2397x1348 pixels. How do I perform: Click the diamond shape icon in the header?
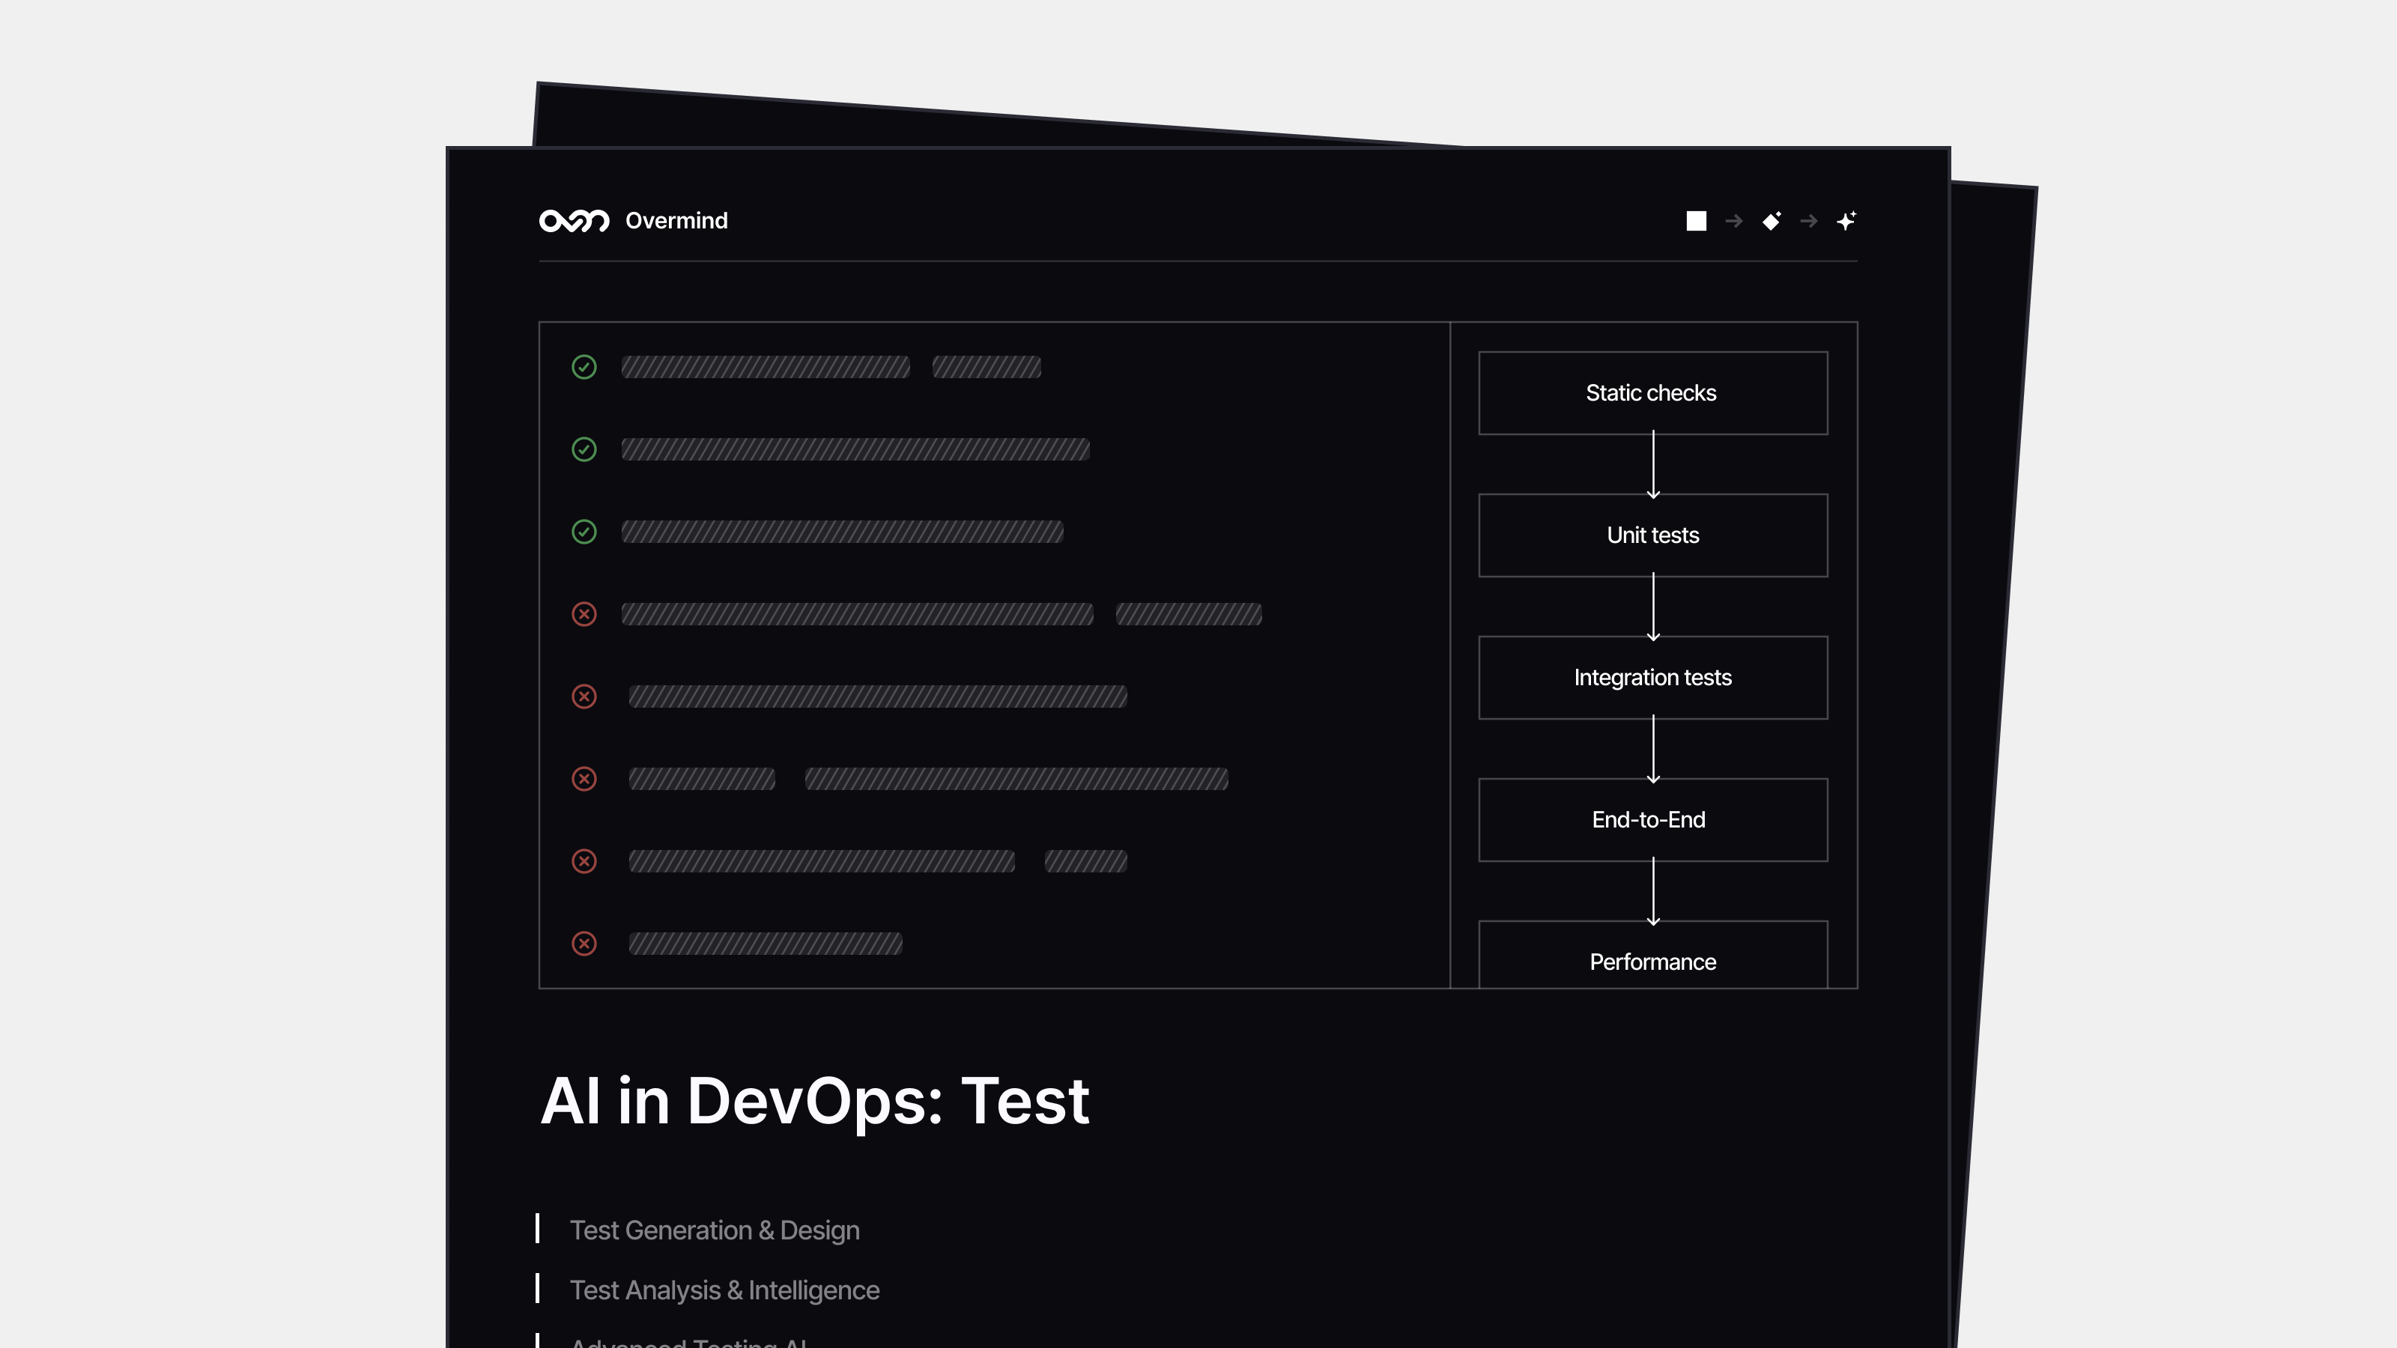[1772, 220]
